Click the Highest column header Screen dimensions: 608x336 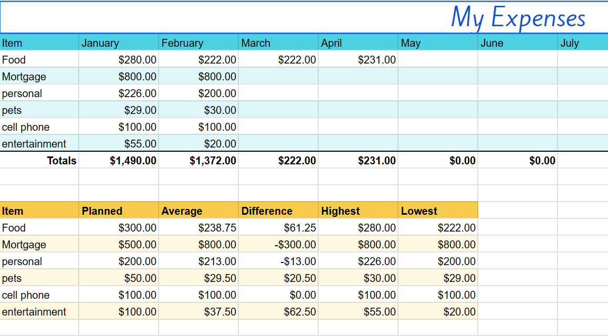click(358, 211)
